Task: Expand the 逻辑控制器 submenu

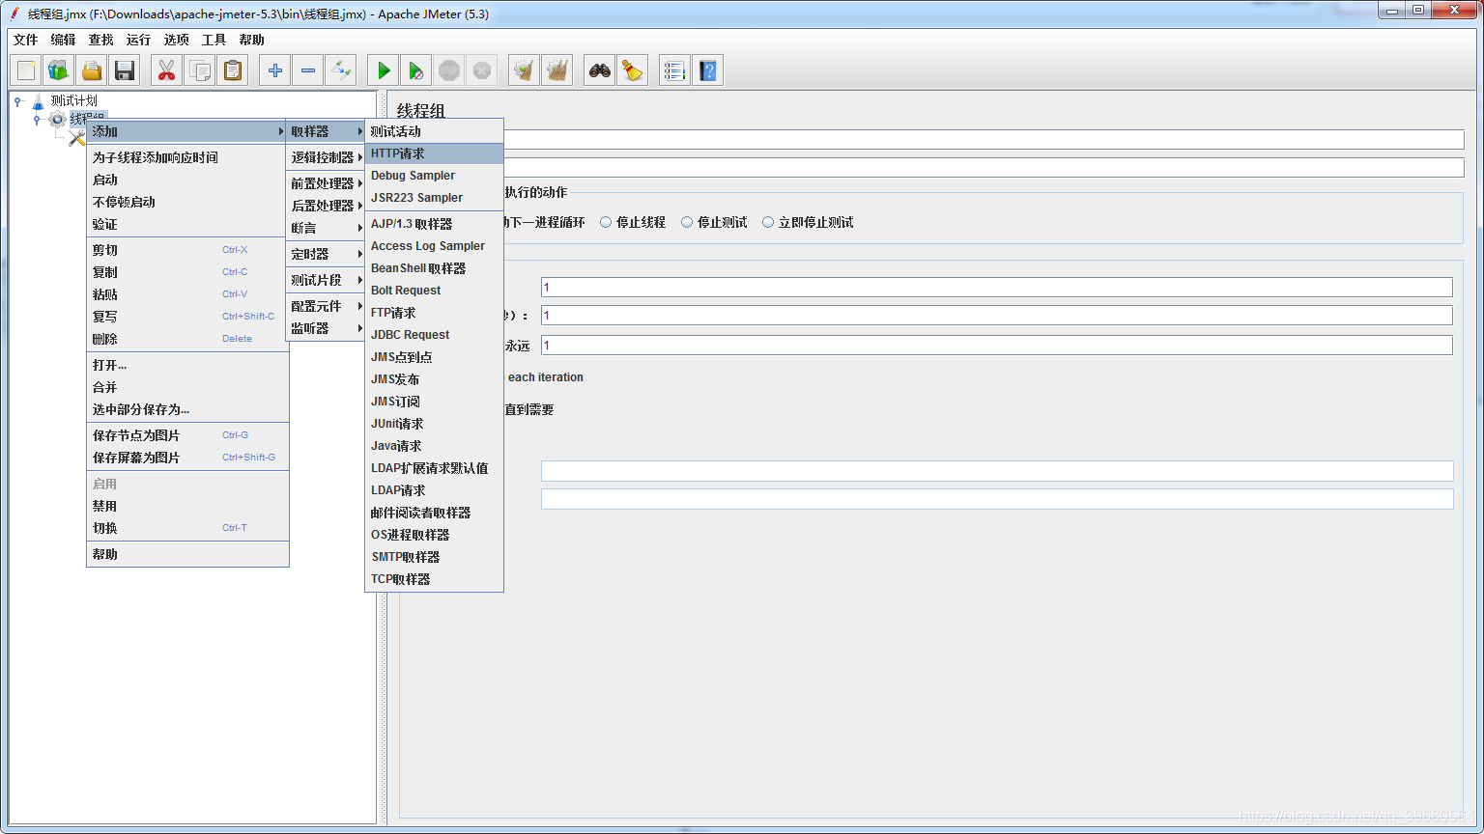Action: 326,157
